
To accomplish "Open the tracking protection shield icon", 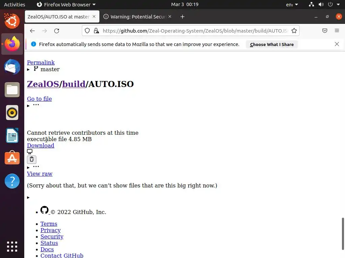I will 87,31.
